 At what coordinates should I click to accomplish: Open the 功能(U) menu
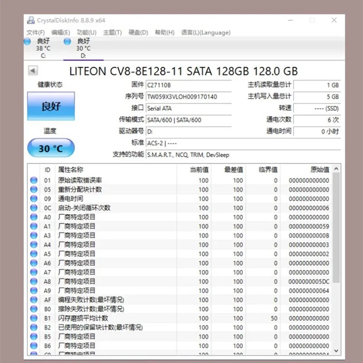pos(86,32)
